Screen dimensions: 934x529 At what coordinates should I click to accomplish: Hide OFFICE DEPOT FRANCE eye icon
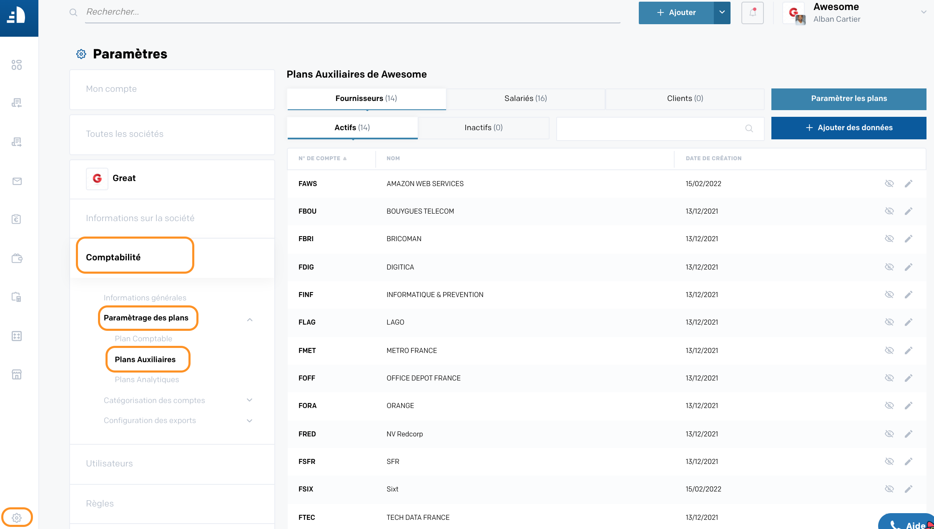889,378
